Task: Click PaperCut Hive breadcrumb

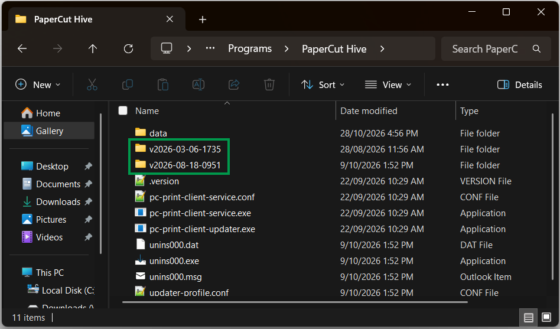Action: coord(334,48)
